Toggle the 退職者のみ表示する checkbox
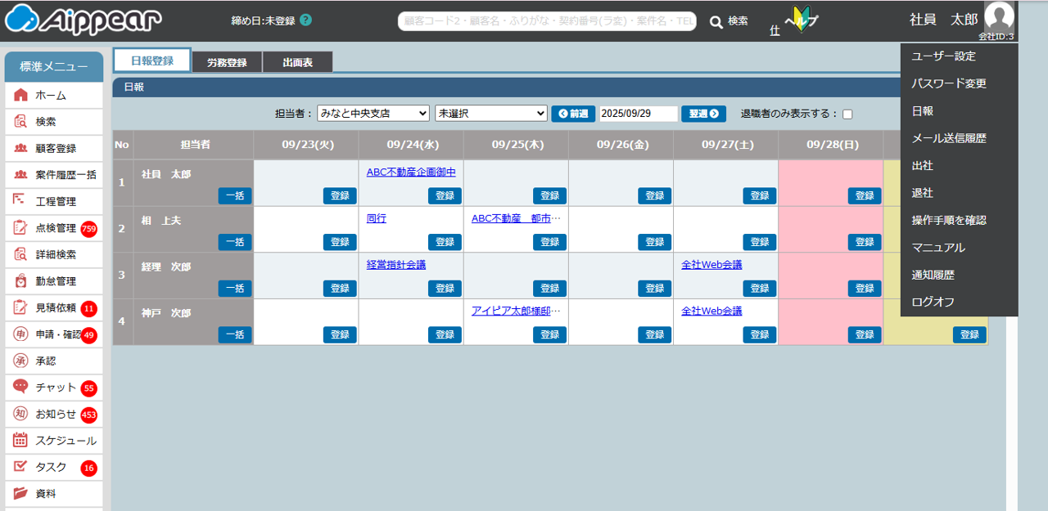Viewport: 1048px width, 511px height. (847, 114)
